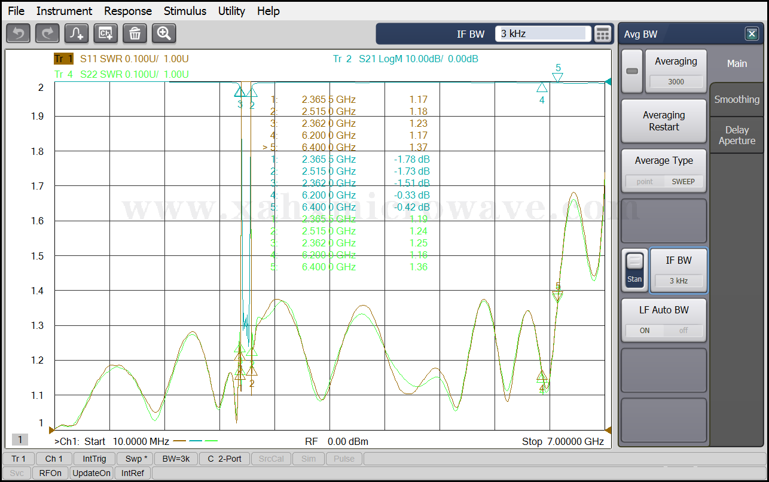769x482 pixels.
Task: Select the Delay Aperture tab
Action: click(x=737, y=135)
